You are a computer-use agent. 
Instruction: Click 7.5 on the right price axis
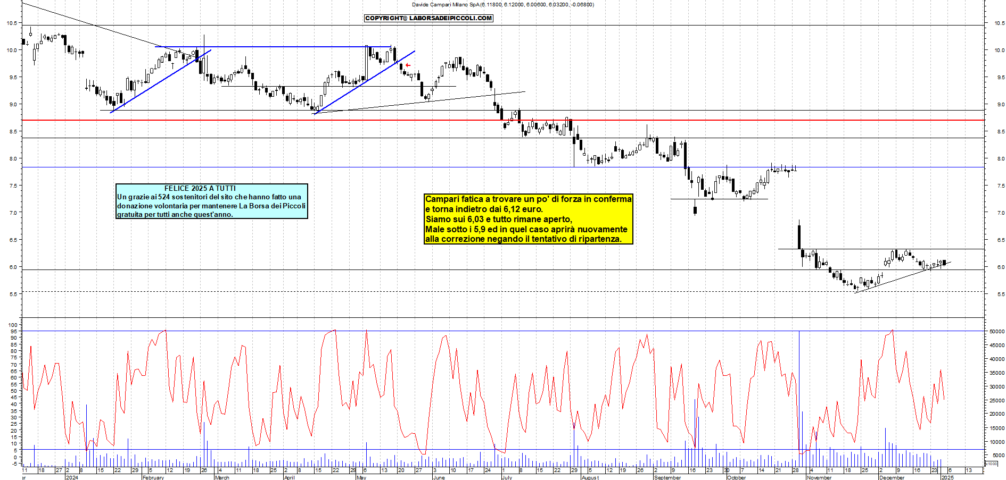1001,186
